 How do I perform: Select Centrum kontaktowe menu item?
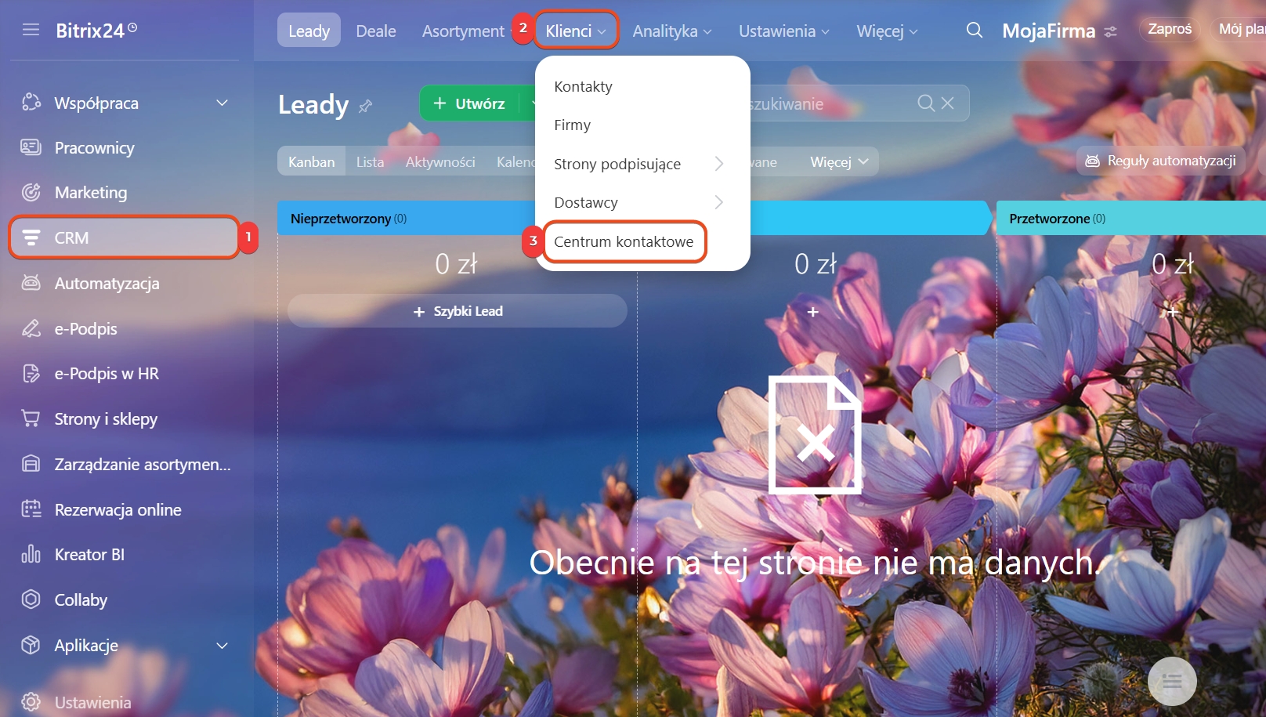[x=624, y=241]
